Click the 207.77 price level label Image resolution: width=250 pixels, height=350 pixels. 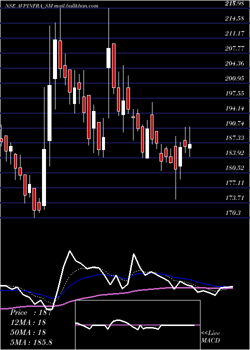coord(234,48)
